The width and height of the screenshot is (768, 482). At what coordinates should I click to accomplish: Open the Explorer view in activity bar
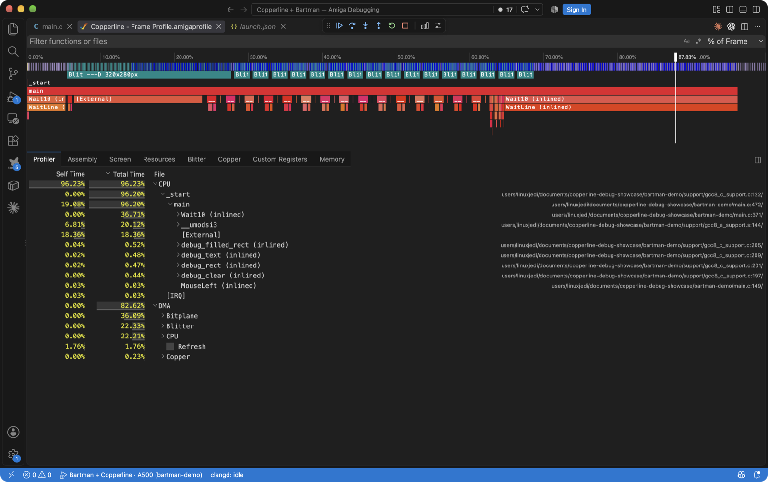13,29
